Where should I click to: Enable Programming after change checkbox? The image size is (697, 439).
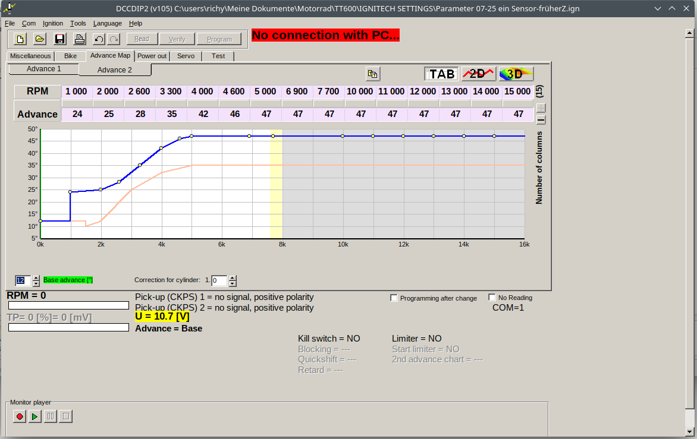tap(394, 298)
